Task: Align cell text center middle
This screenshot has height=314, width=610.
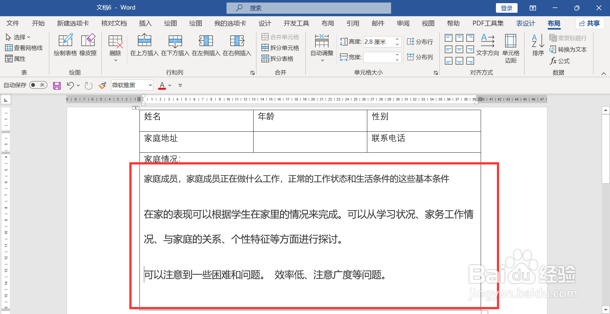Action: point(459,49)
